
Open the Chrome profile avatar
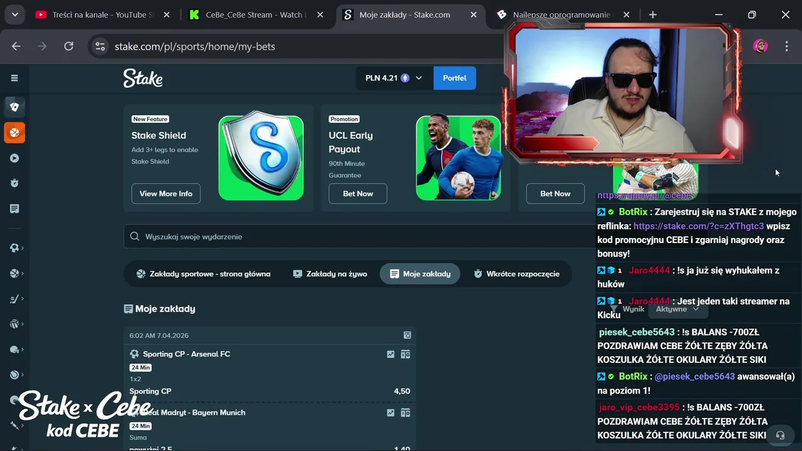pyautogui.click(x=761, y=46)
